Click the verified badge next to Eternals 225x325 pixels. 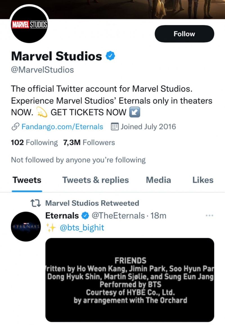pos(85,216)
